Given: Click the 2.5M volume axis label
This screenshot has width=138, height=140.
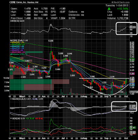Looking at the screenshot, I should (x=7, y=91).
